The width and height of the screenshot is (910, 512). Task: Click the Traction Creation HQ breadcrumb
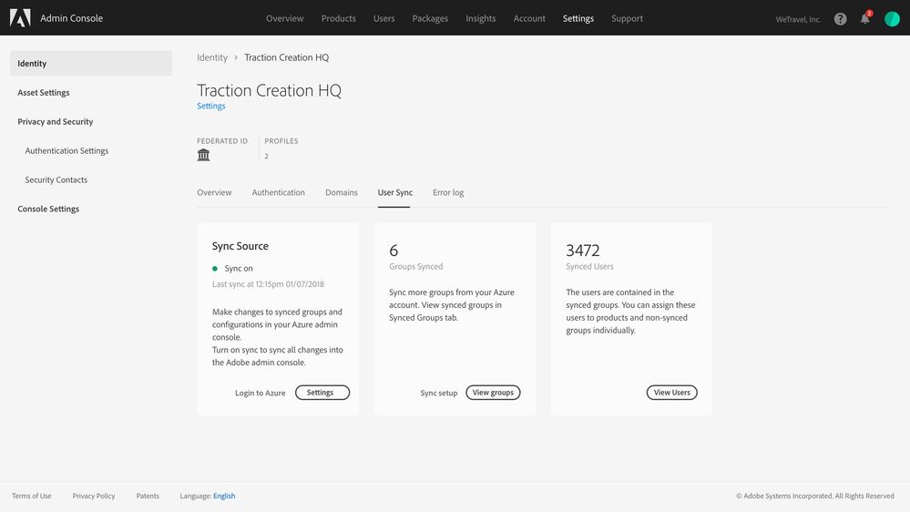(x=287, y=57)
